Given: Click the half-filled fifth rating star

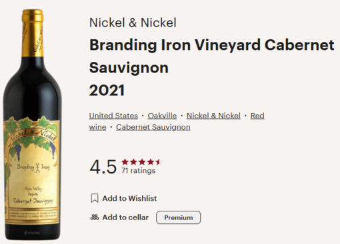Looking at the screenshot, I should tap(159, 162).
